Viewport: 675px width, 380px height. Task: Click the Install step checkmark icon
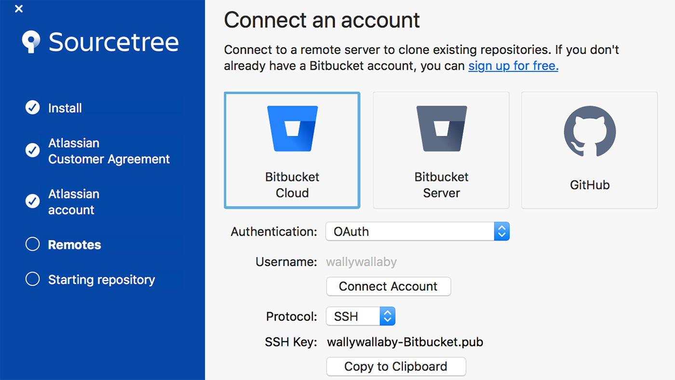click(x=32, y=108)
